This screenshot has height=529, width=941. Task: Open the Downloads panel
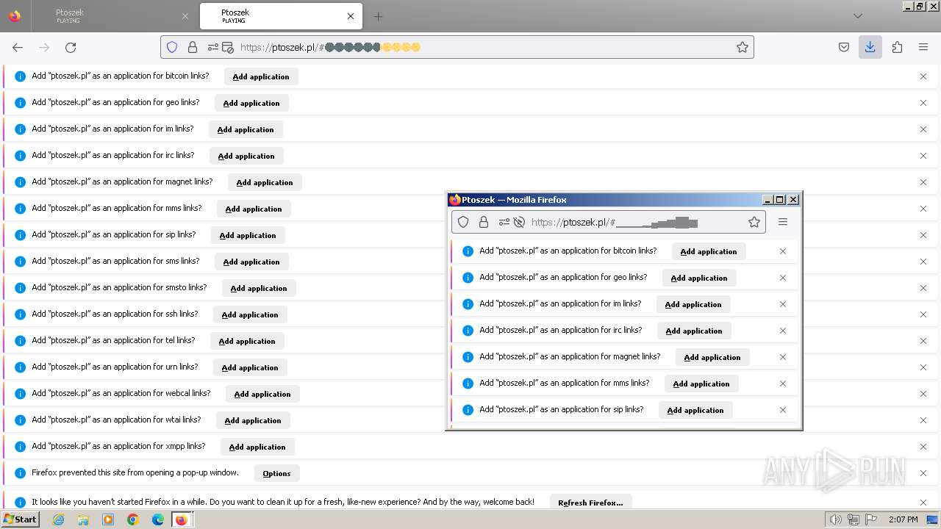870,47
